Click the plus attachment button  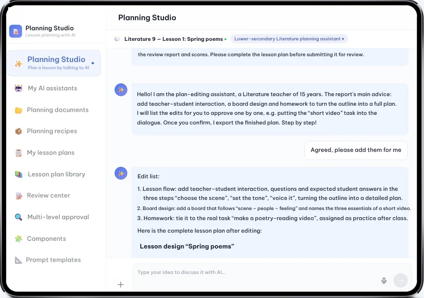pos(121,285)
